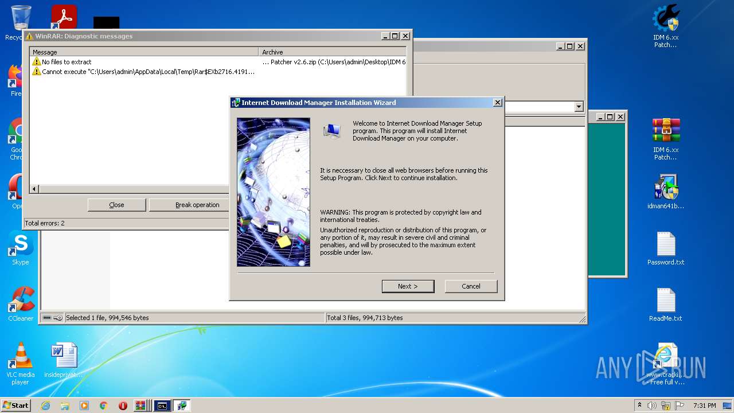Close the WinRAR Diagnostic messages window
Image resolution: width=734 pixels, height=413 pixels.
(405, 36)
